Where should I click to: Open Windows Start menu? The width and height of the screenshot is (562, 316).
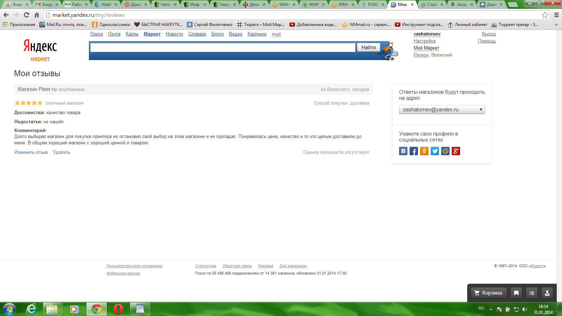click(x=9, y=309)
